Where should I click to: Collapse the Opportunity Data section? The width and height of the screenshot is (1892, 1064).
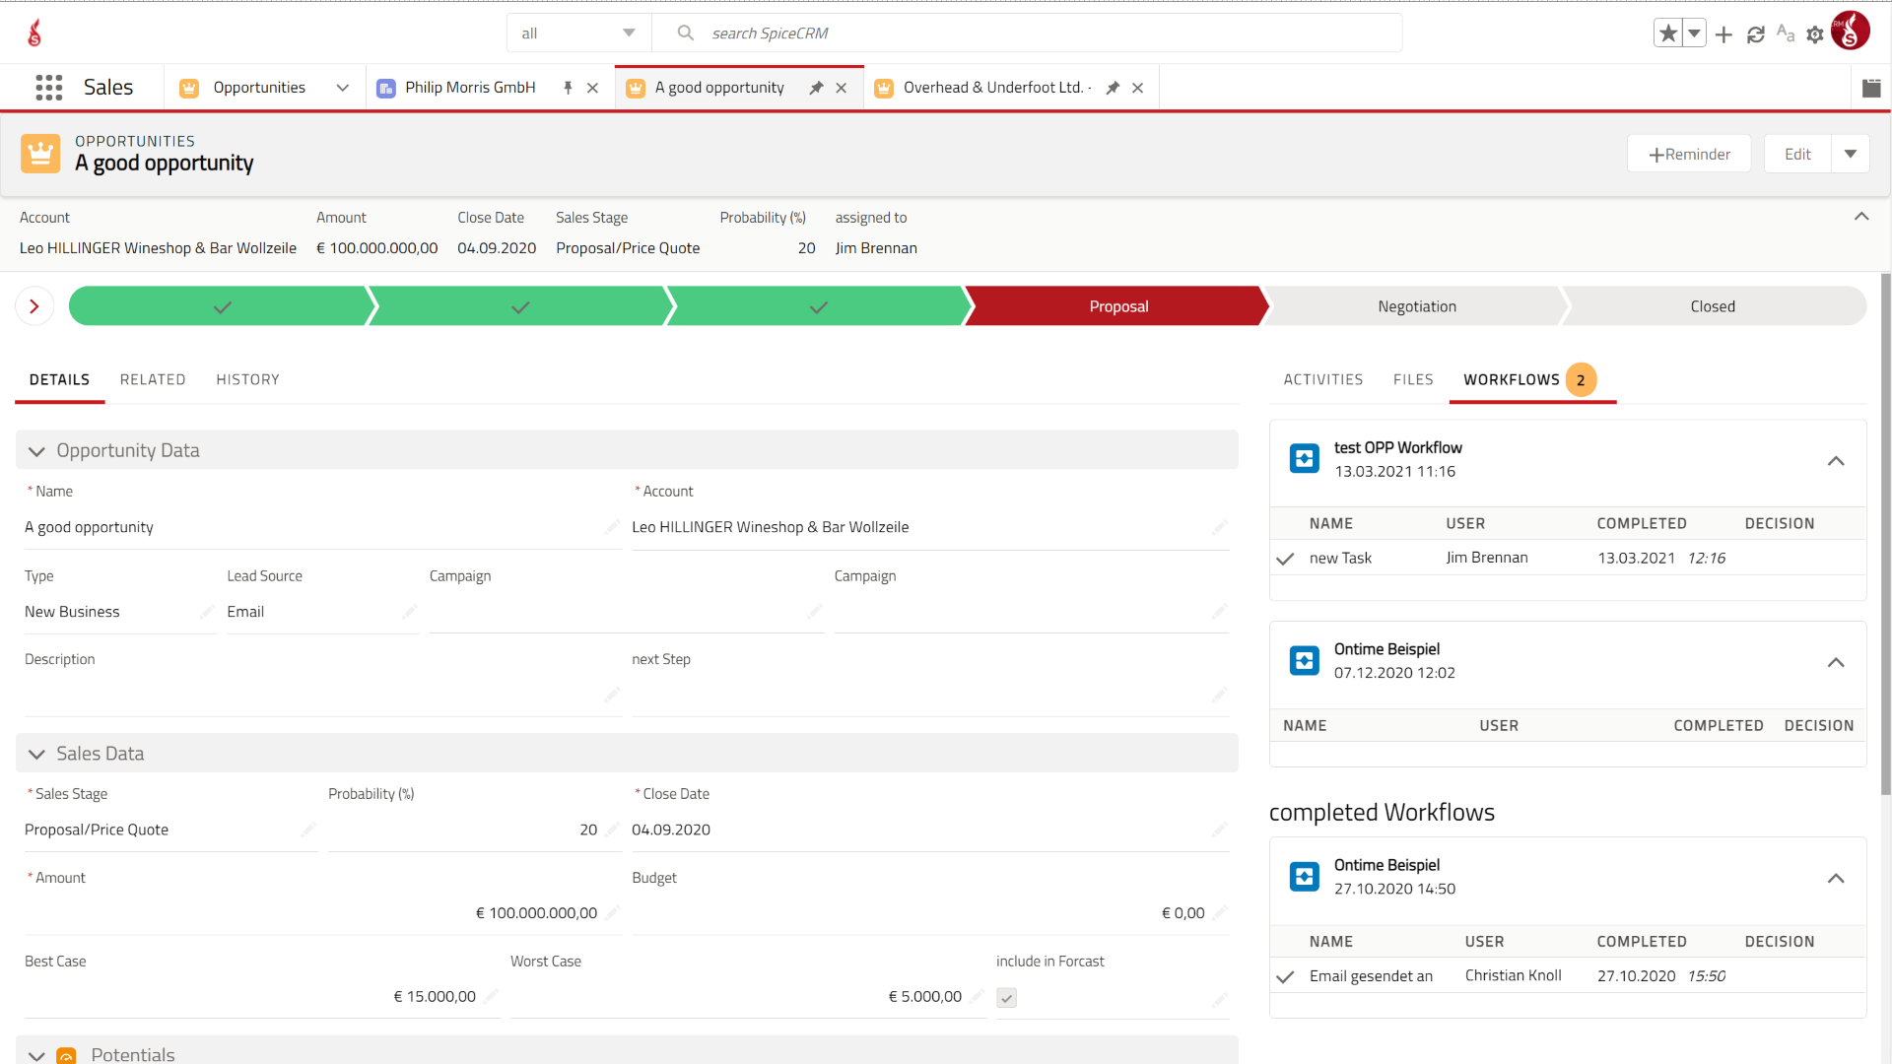[x=36, y=451]
